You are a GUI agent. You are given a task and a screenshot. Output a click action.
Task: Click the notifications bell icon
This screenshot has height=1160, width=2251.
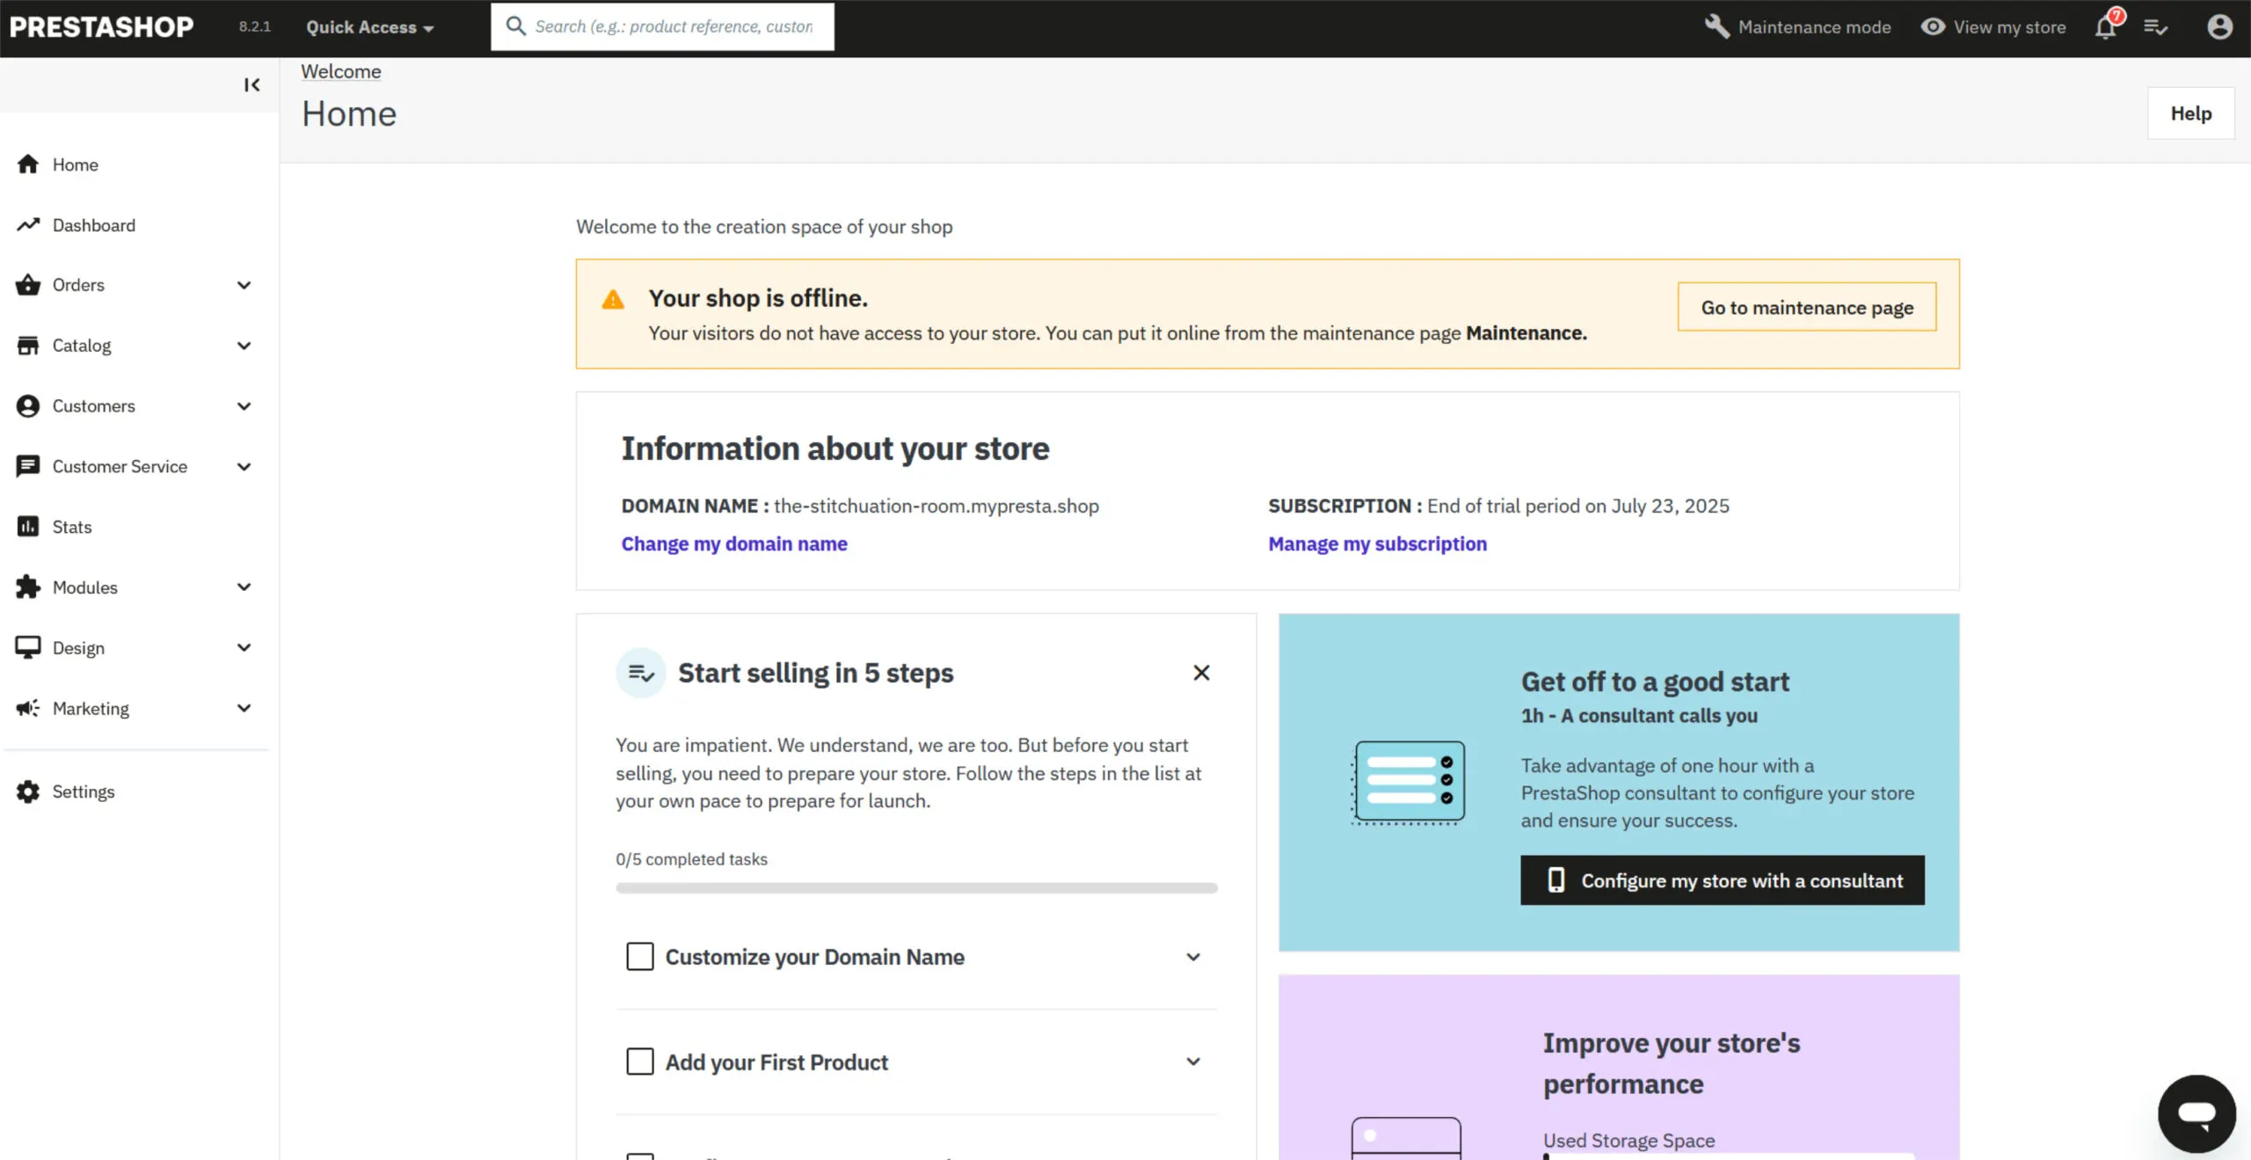pos(2105,26)
